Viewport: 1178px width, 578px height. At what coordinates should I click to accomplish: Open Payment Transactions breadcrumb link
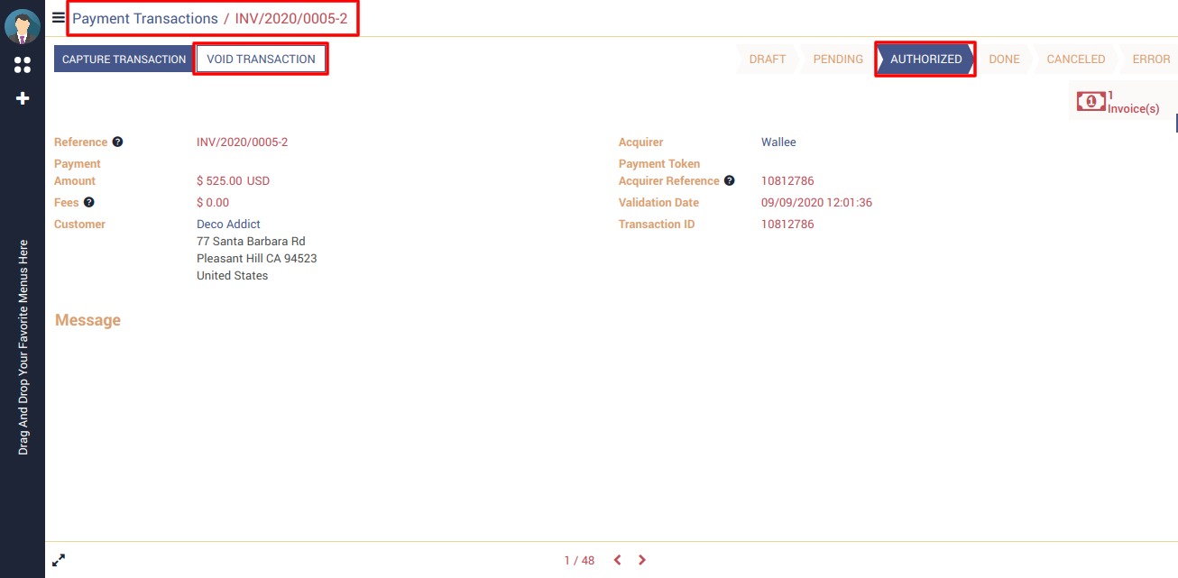click(x=145, y=19)
